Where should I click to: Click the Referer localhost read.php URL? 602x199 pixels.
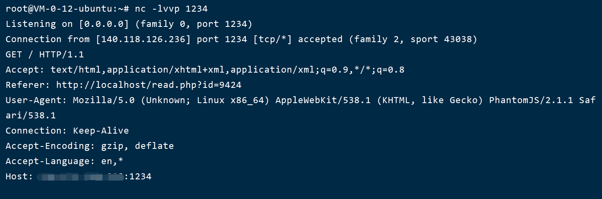[x=149, y=85]
